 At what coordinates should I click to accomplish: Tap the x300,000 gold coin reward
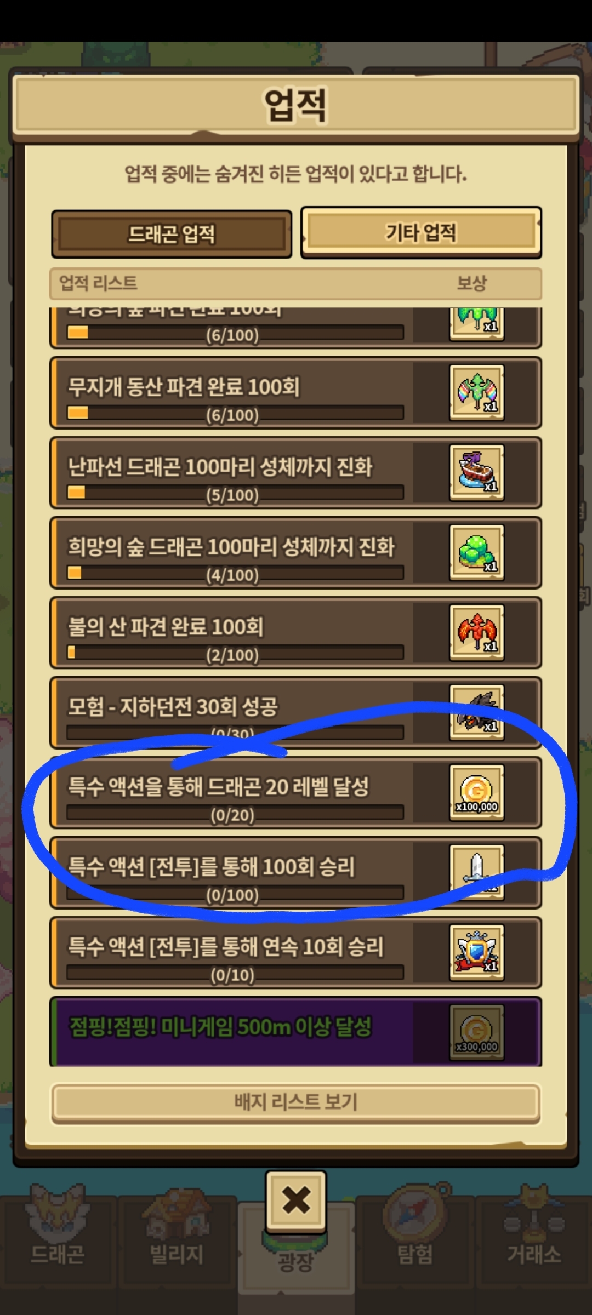pyautogui.click(x=476, y=1032)
